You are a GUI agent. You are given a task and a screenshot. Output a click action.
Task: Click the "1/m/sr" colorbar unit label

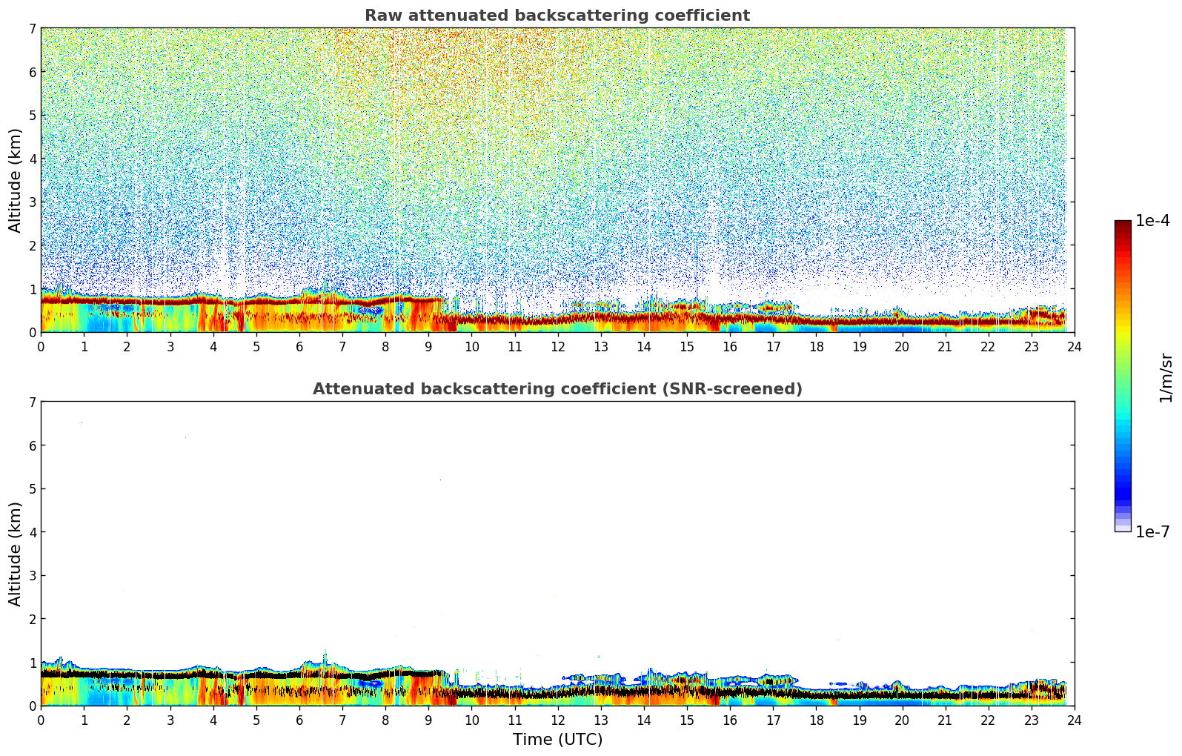pyautogui.click(x=1166, y=377)
